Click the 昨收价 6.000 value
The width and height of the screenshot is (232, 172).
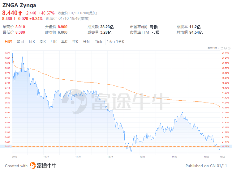point(62,32)
